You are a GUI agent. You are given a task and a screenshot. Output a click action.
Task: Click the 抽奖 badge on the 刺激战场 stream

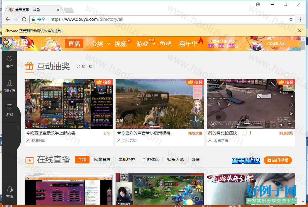pos(286,82)
